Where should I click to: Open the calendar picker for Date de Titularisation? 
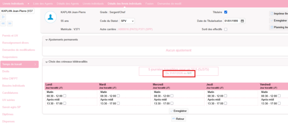(242, 21)
